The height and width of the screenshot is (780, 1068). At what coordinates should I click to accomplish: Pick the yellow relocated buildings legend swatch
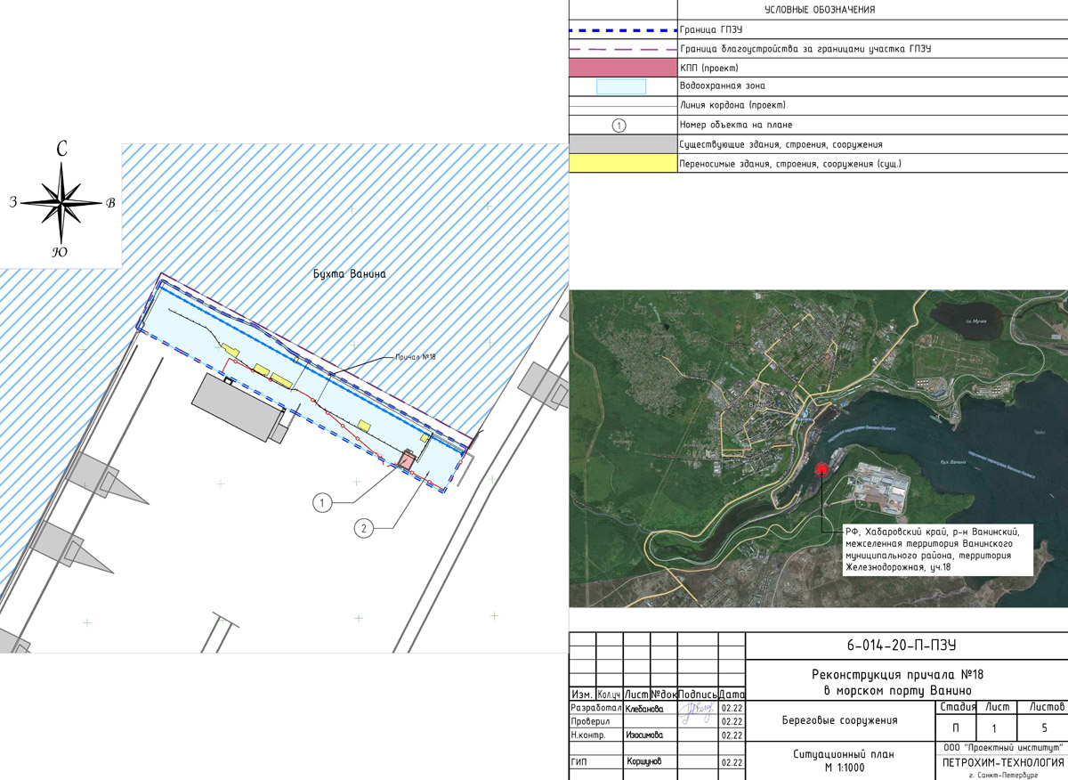pyautogui.click(x=622, y=164)
